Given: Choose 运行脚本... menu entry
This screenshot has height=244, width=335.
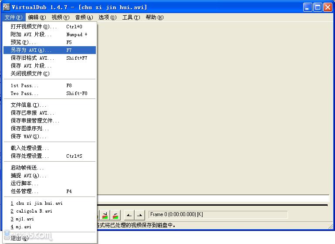Looking at the screenshot, I should pyautogui.click(x=50, y=183).
